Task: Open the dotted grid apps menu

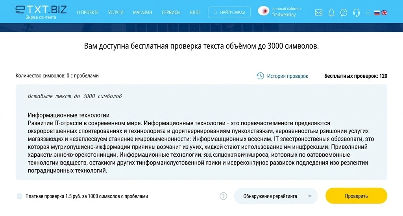Action: (368, 12)
